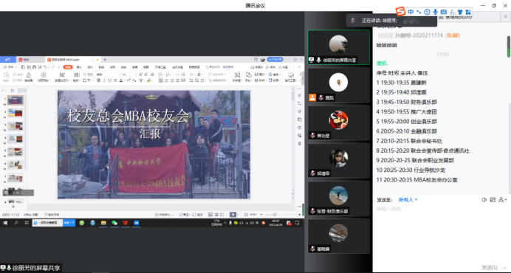Click the Sogou voice input microphone
This screenshot has width=511, height=273.
coord(435,12)
